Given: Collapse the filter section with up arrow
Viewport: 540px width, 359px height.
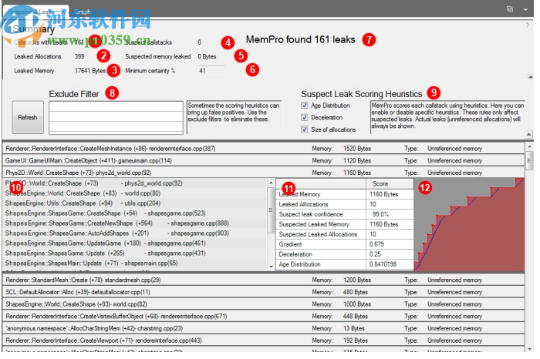Looking at the screenshot, I should coord(528,134).
